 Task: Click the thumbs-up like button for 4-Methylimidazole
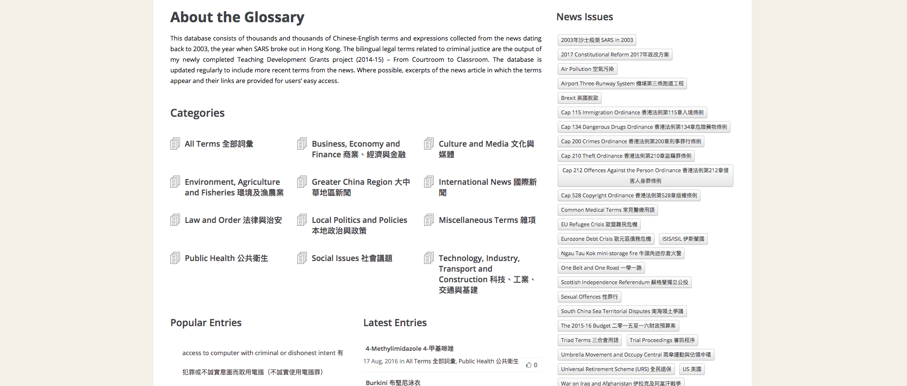pos(532,365)
